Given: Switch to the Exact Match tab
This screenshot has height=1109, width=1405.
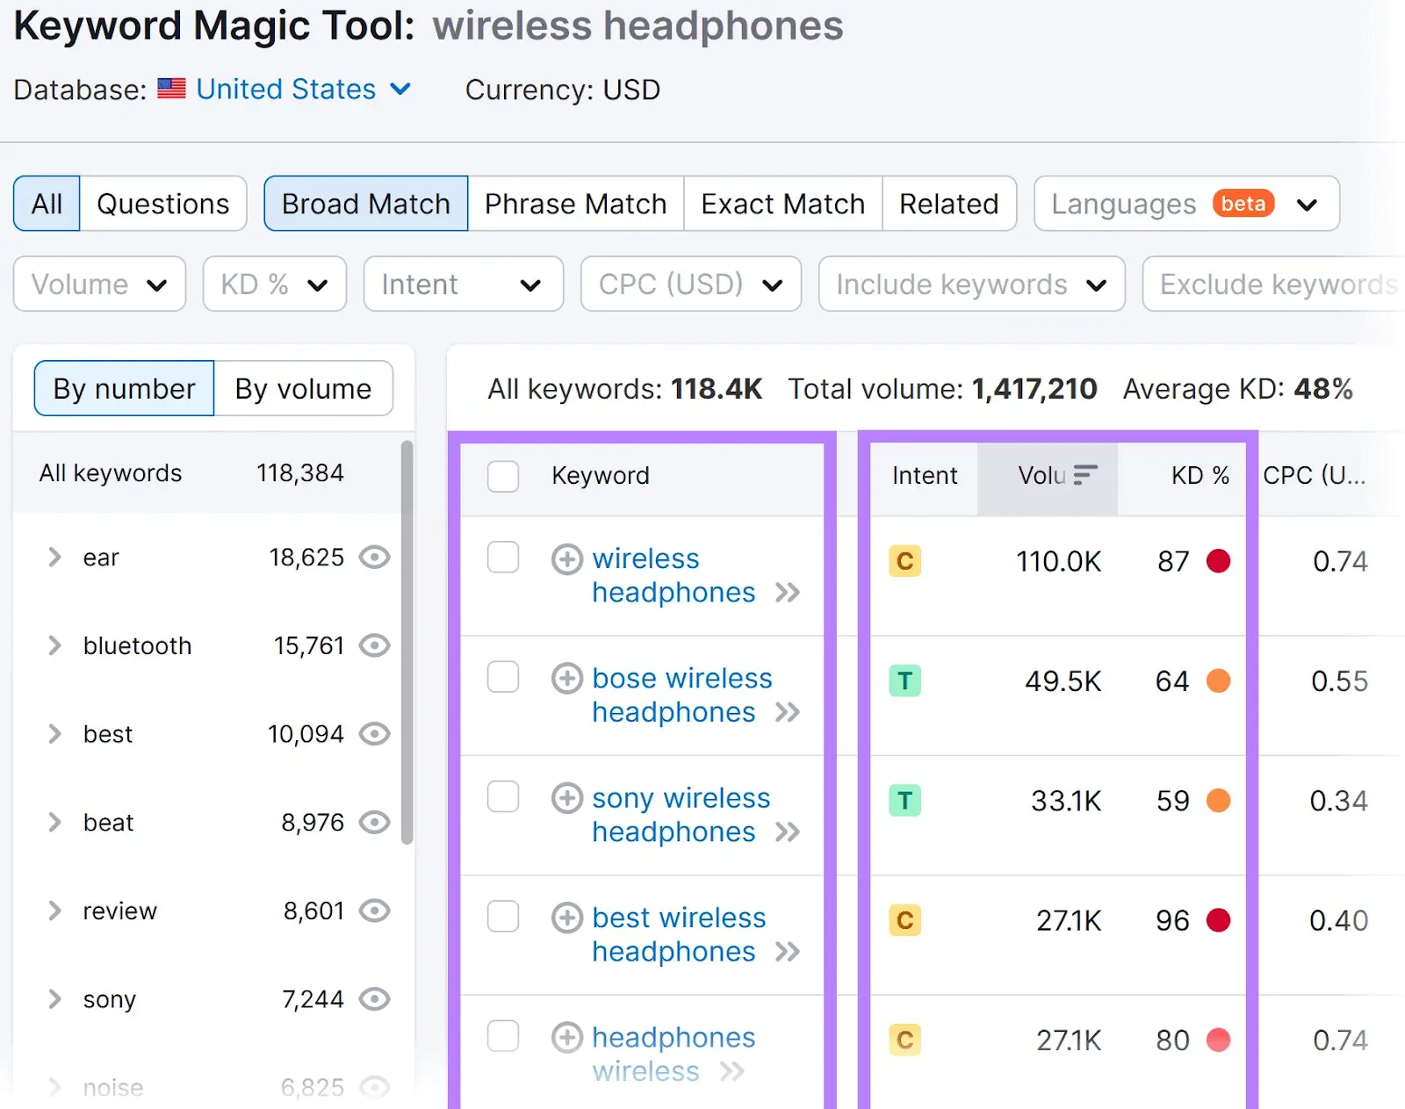Looking at the screenshot, I should click(781, 203).
